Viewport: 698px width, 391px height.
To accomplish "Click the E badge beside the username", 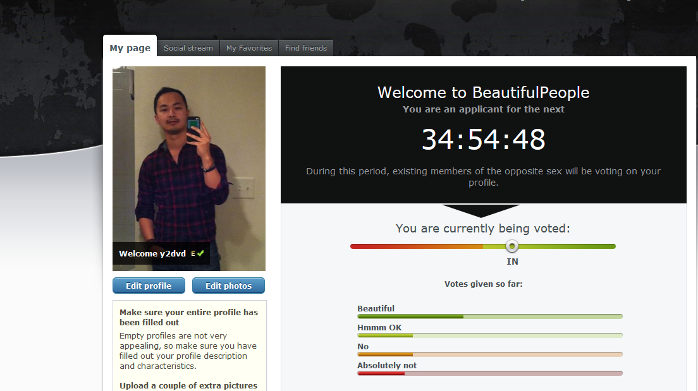I will pyautogui.click(x=193, y=254).
